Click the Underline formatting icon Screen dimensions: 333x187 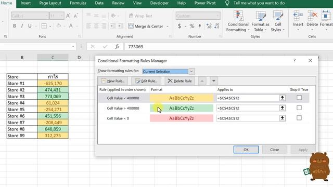point(30,26)
